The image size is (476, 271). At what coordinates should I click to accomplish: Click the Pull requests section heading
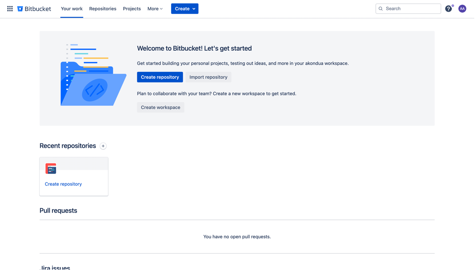click(58, 210)
